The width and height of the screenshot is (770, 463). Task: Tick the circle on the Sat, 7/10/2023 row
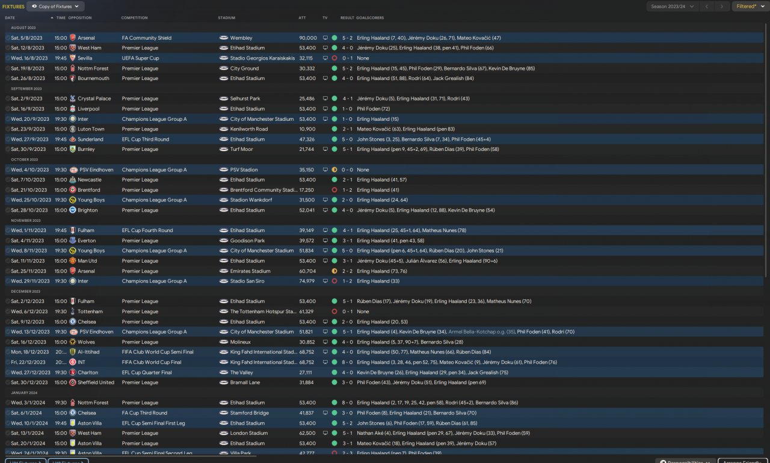[x=8, y=180]
